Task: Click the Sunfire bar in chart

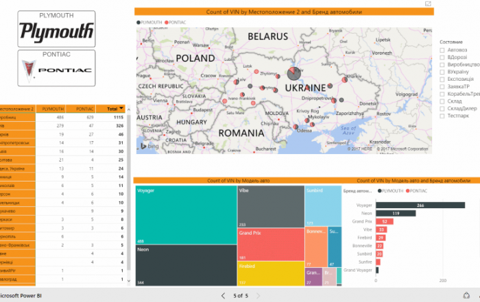Action: point(378,262)
